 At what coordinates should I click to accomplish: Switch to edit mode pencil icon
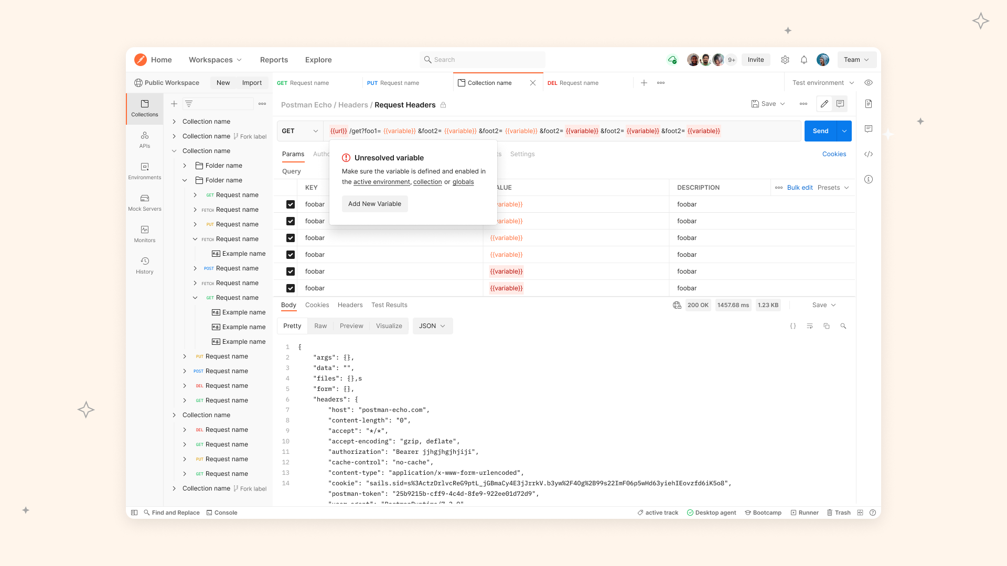coord(824,104)
